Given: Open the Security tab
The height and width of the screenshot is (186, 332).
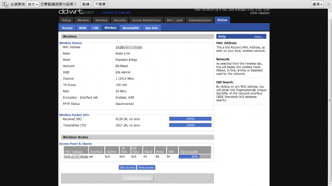Looking at the screenshot, I should coord(120,20).
